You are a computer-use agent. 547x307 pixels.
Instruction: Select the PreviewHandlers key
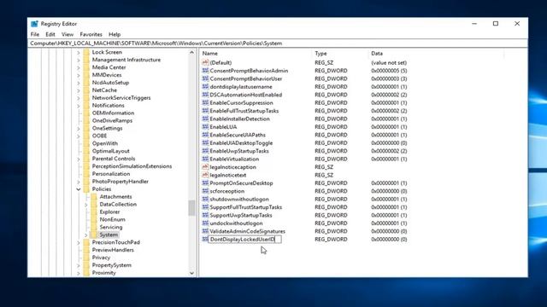point(113,250)
